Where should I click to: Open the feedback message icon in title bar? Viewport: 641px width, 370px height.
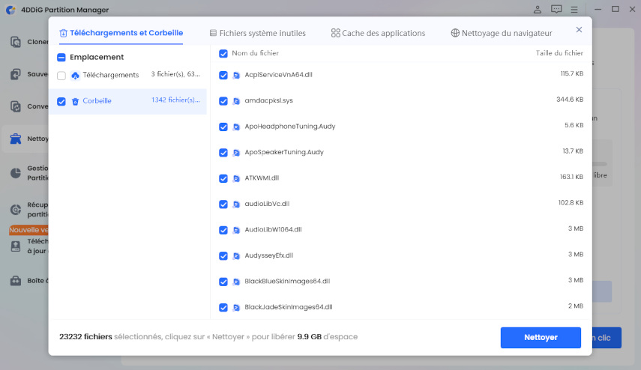point(556,10)
